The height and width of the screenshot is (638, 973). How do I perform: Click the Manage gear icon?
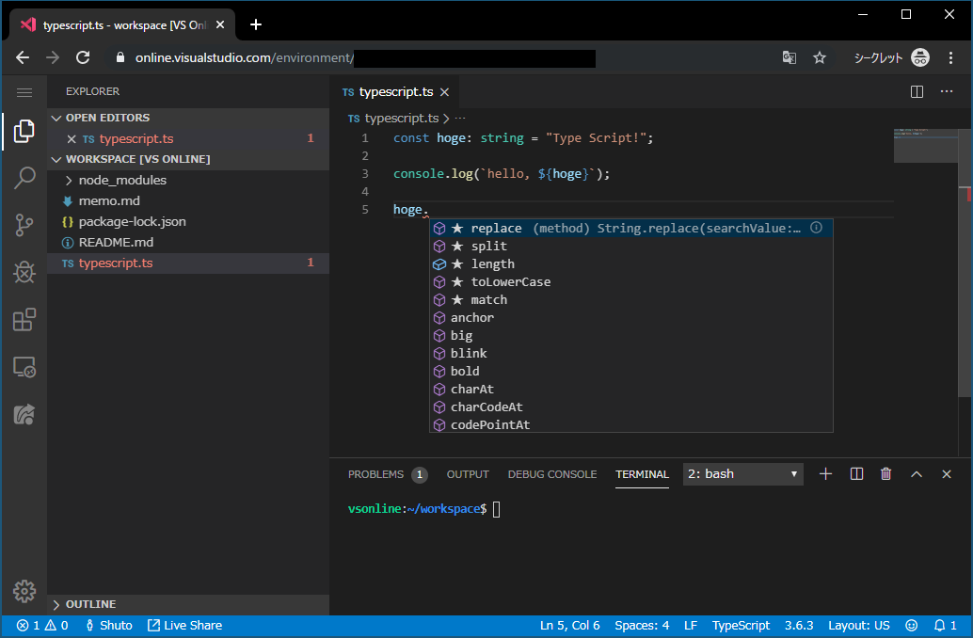pyautogui.click(x=24, y=591)
